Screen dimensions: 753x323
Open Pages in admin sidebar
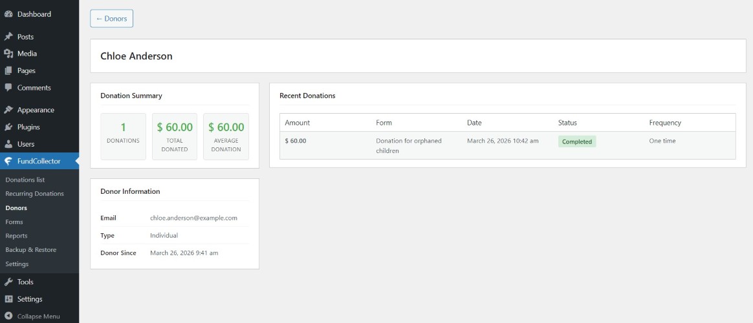click(27, 71)
